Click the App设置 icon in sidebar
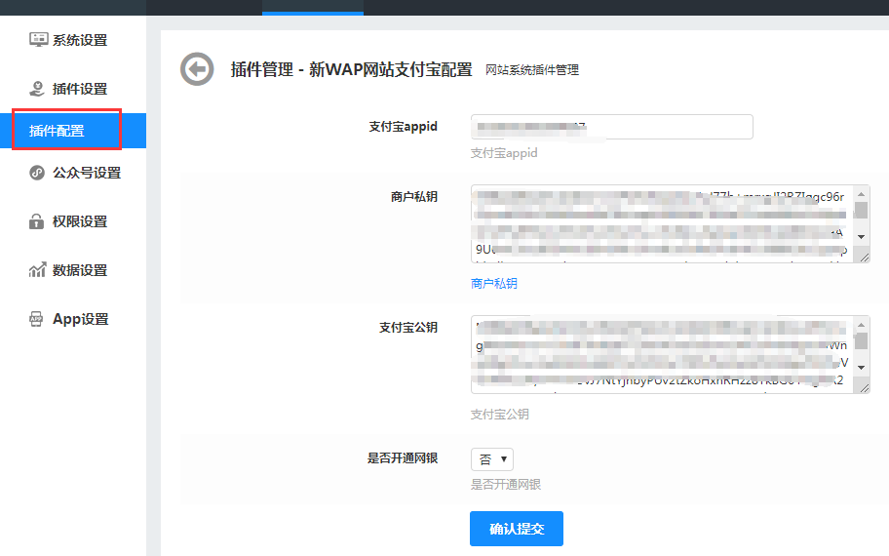The width and height of the screenshot is (889, 556). 38,319
